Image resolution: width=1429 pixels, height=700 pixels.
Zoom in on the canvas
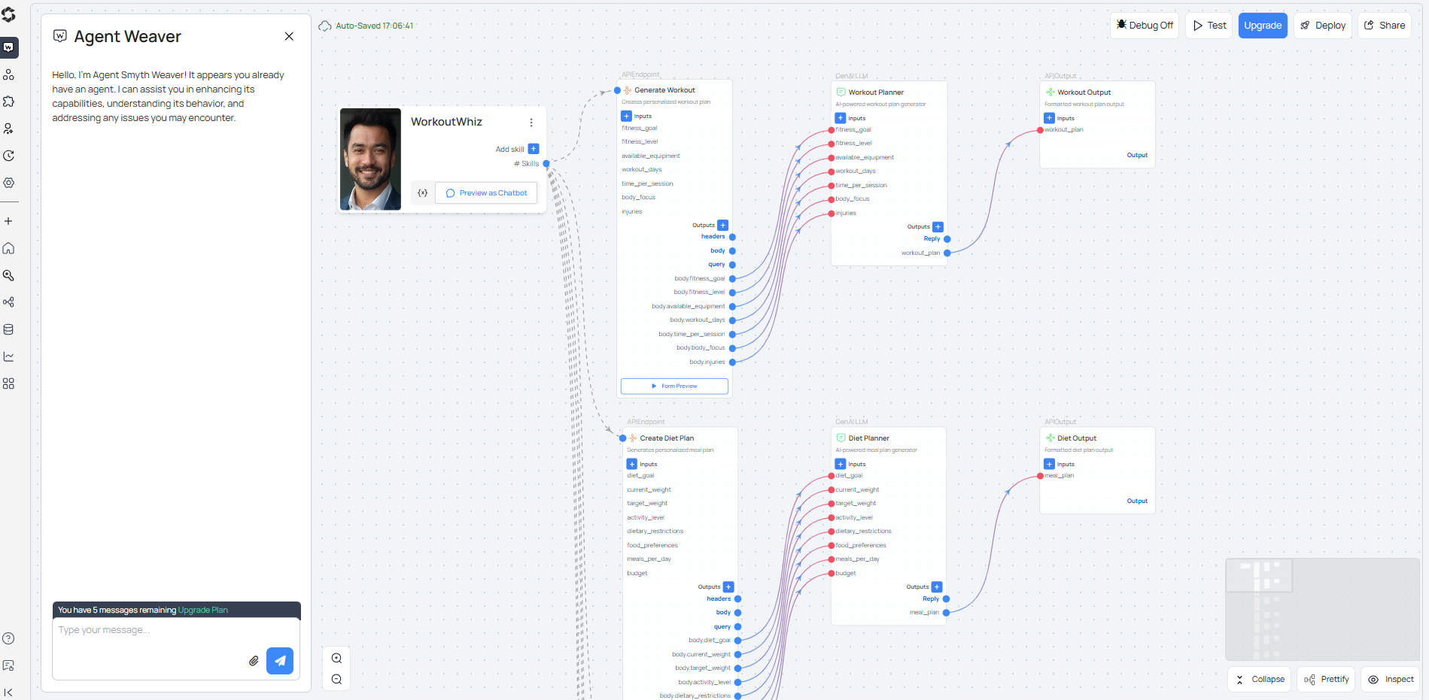[337, 659]
